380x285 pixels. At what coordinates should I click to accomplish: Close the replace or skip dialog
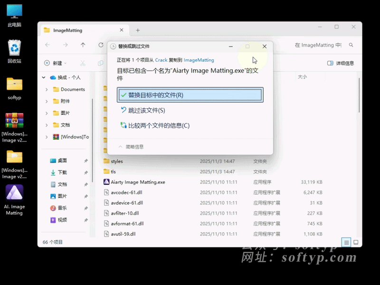click(x=265, y=46)
